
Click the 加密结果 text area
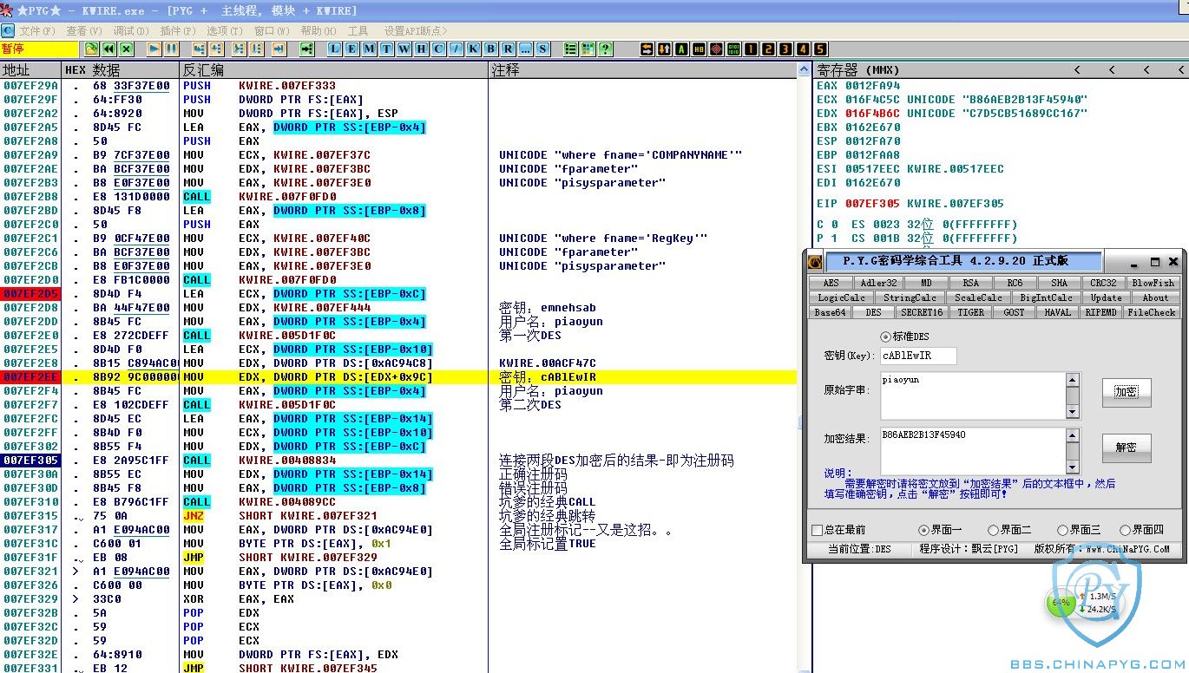(973, 451)
